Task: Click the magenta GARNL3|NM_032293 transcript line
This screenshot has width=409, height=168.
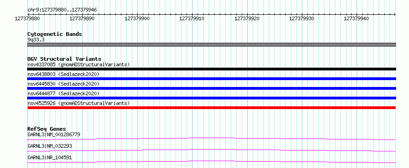Action: (211, 150)
